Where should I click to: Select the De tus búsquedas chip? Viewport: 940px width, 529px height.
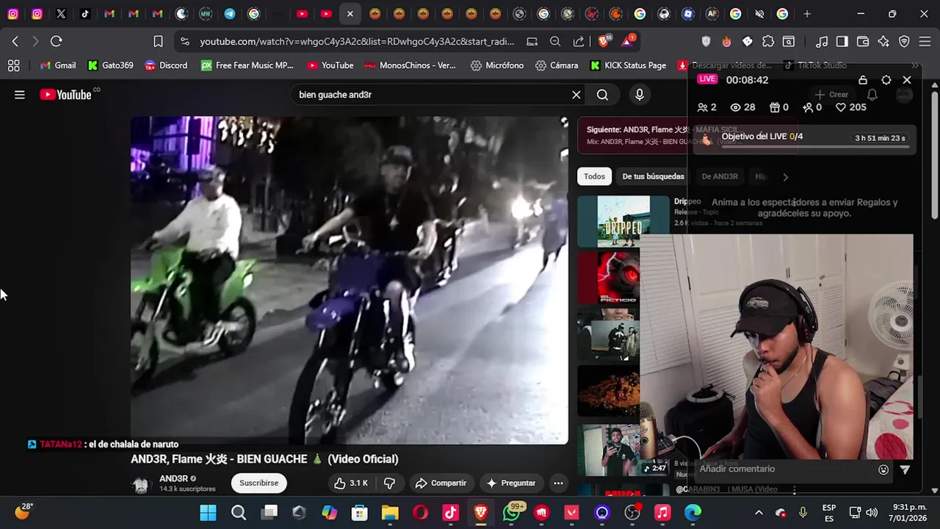click(653, 176)
